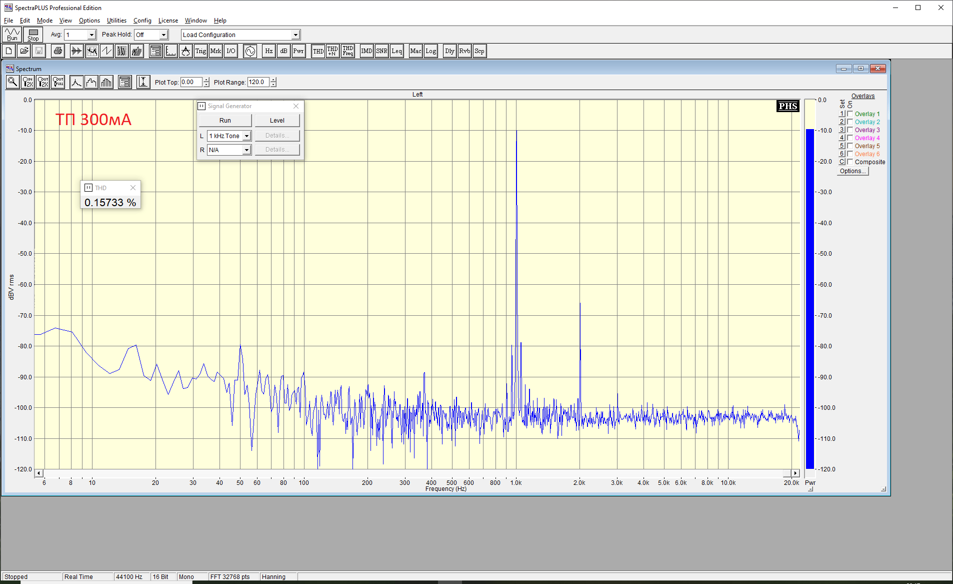Expand the 1 kHz Tone dropdown
Screen dimensions: 953x584
click(246, 136)
